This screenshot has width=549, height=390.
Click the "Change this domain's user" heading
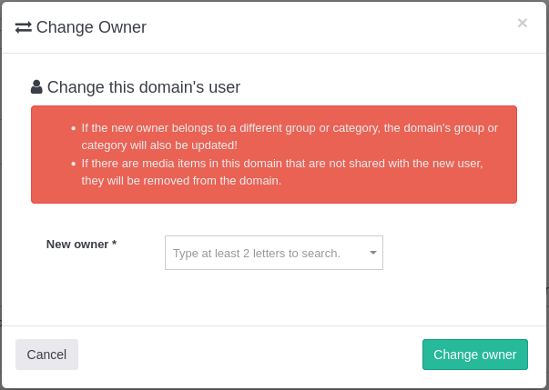(144, 87)
